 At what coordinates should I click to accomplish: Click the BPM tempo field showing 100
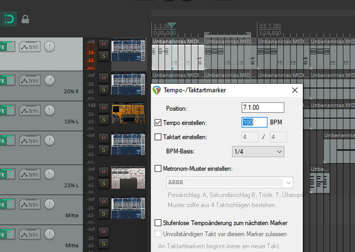click(254, 122)
